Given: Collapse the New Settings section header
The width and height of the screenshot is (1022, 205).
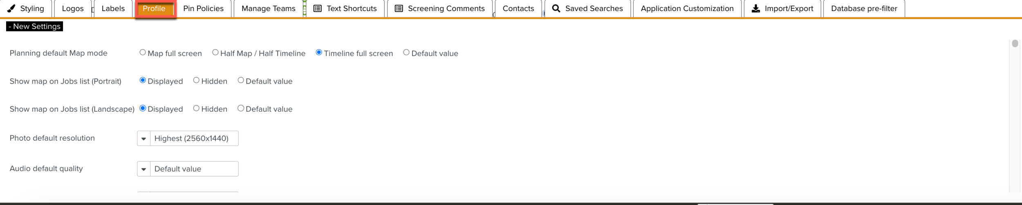Looking at the screenshot, I should [35, 26].
